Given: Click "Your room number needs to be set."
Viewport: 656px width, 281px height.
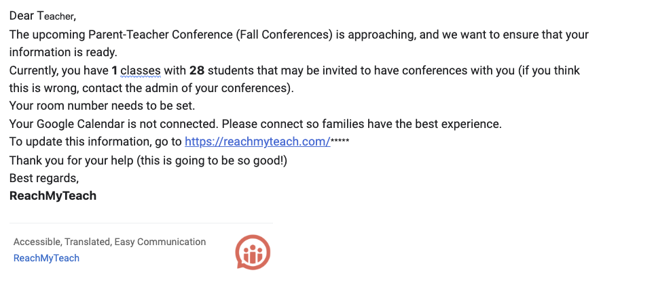Looking at the screenshot, I should coord(92,106).
